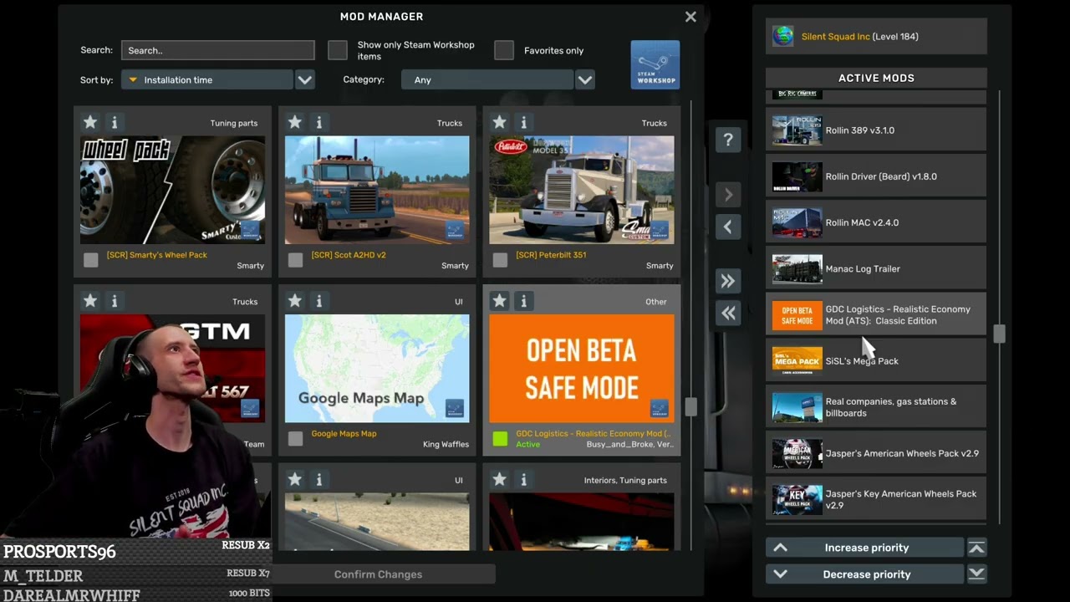The width and height of the screenshot is (1070, 602).
Task: Favorite star on Smarty's Wheel Pack card
Action: coord(90,122)
